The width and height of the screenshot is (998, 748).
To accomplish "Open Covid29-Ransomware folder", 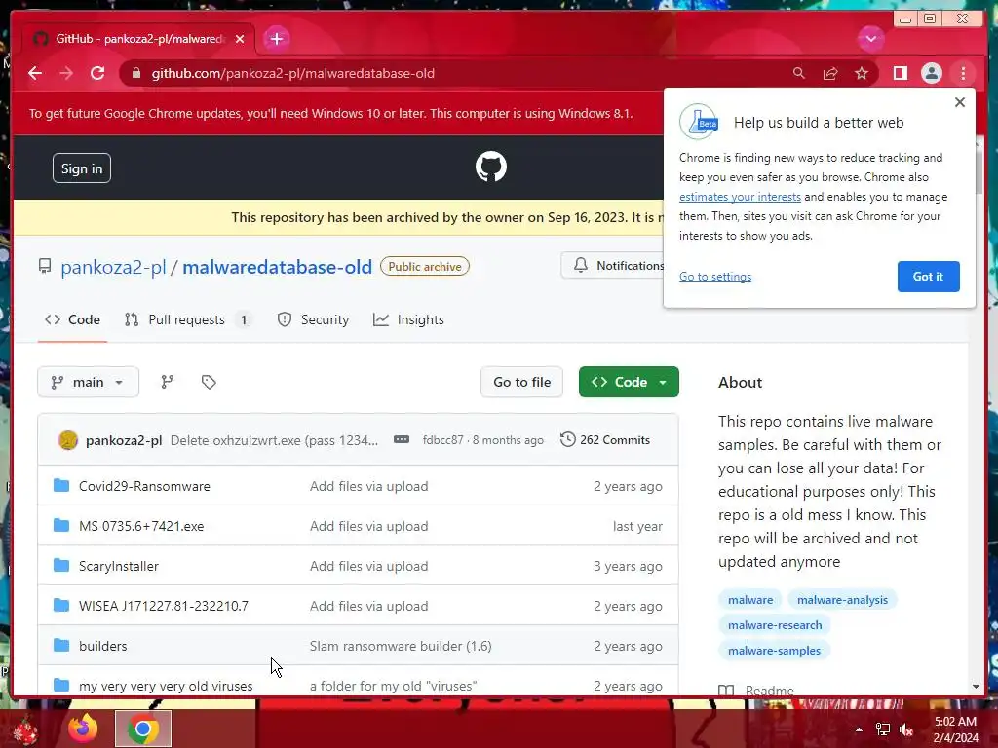I will pos(144,487).
